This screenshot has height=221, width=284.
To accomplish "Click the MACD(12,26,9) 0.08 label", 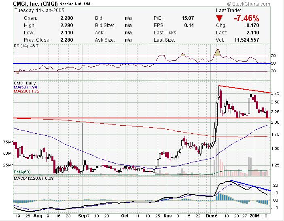I will [34, 179].
